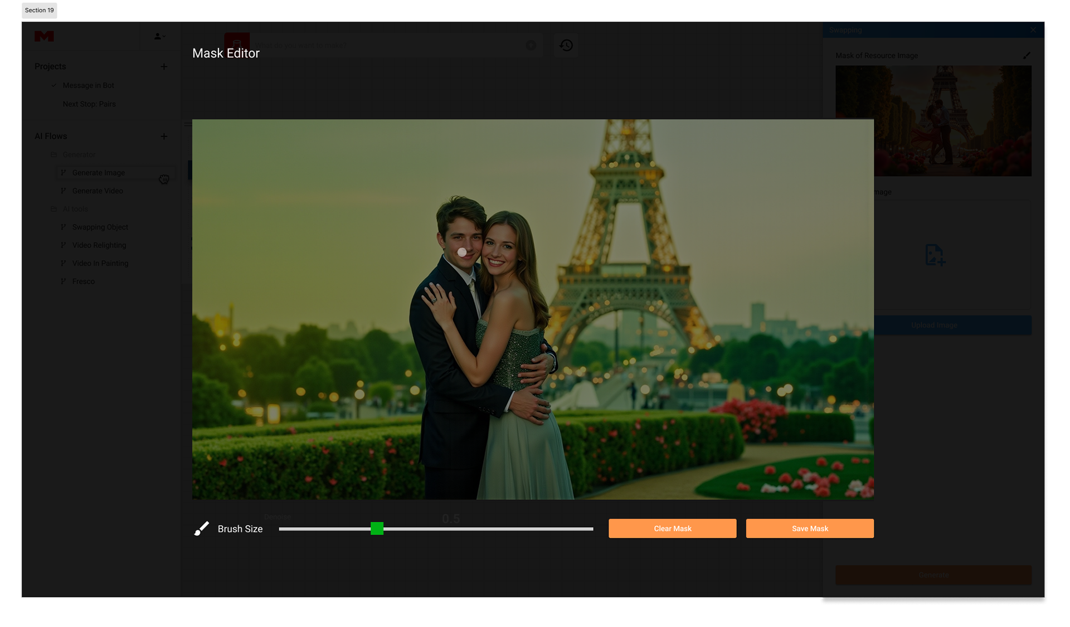The height and width of the screenshot is (627, 1070).
Task: Click the brush icon beside Brush Size
Action: click(x=201, y=528)
